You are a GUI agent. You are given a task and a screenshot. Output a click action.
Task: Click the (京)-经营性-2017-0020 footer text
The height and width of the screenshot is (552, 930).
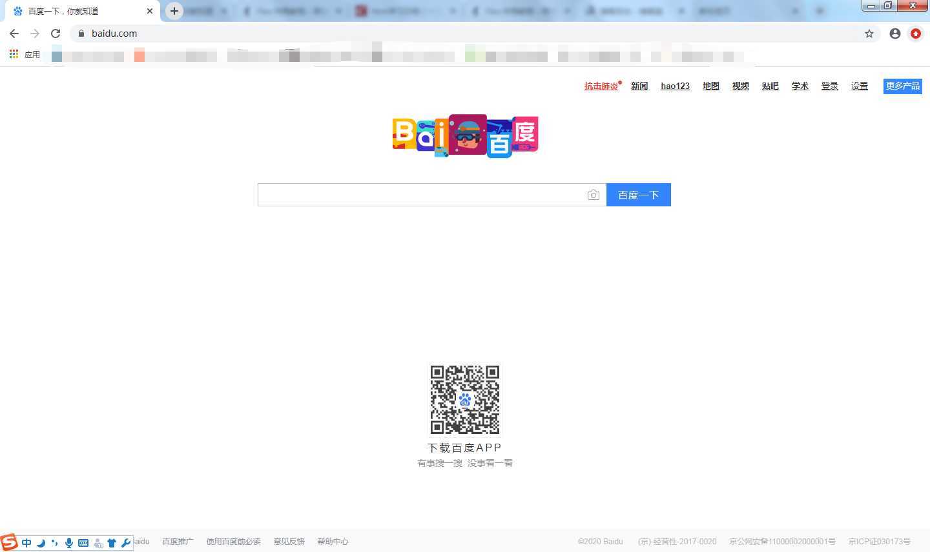(677, 542)
